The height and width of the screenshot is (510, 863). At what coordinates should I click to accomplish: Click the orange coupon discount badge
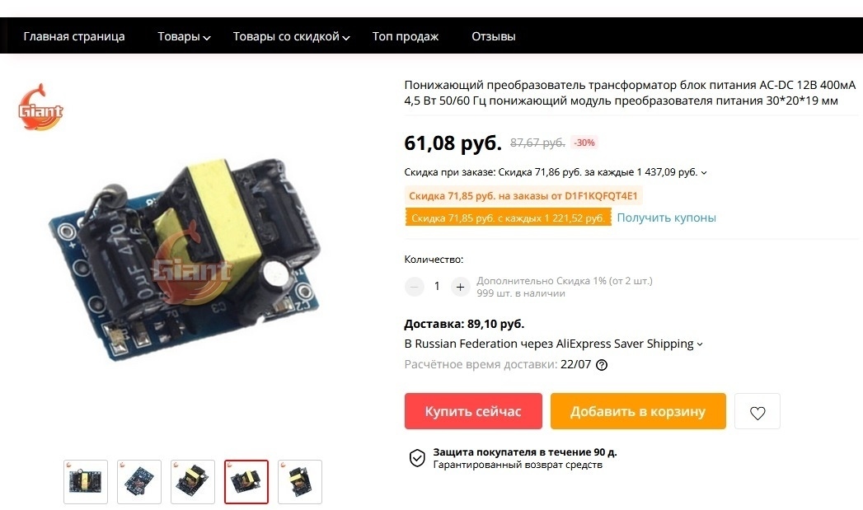[508, 218]
